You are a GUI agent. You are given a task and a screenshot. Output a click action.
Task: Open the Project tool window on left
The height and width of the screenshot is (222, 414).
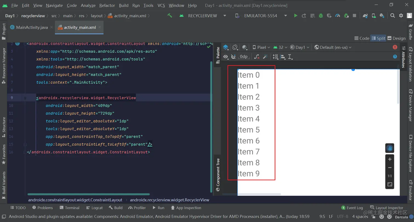(x=4, y=31)
